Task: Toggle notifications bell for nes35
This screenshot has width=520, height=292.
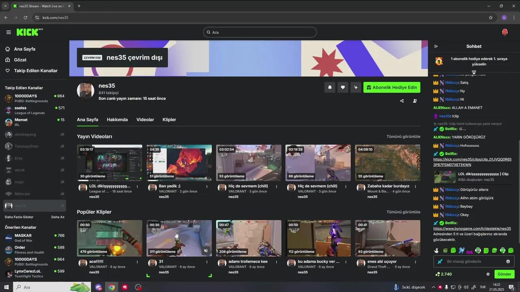Action: point(329,87)
